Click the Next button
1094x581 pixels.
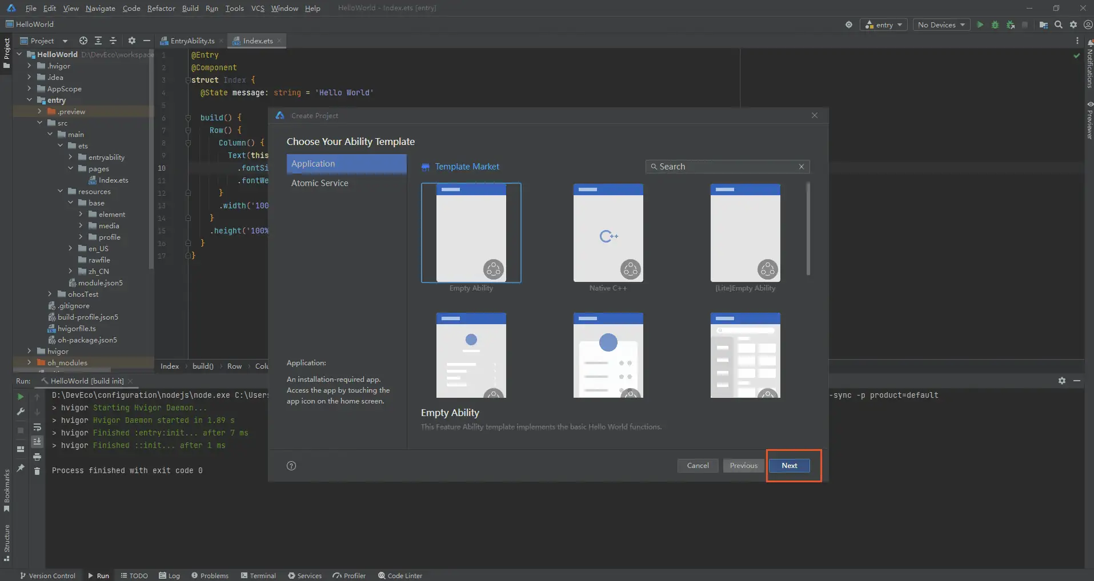coord(789,466)
